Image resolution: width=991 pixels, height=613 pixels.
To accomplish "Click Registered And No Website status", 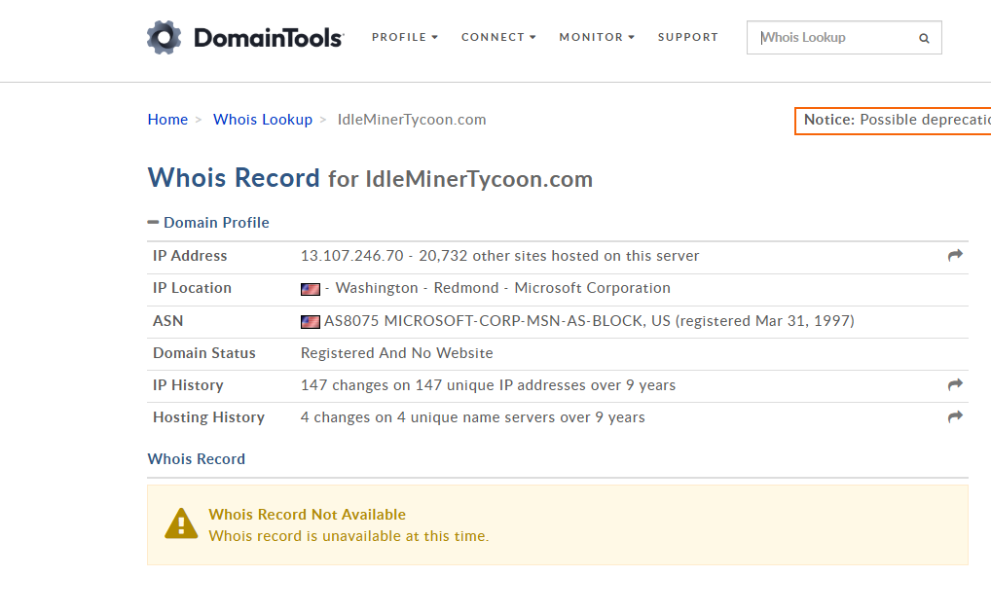I will pyautogui.click(x=397, y=352).
